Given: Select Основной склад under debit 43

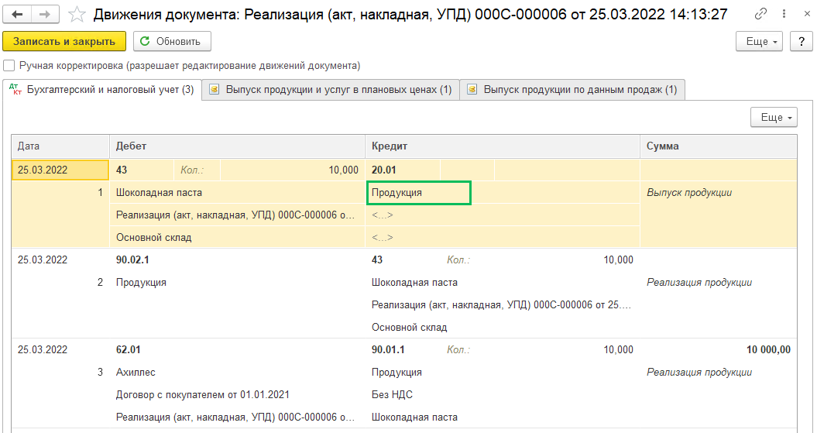Looking at the screenshot, I should (x=237, y=238).
